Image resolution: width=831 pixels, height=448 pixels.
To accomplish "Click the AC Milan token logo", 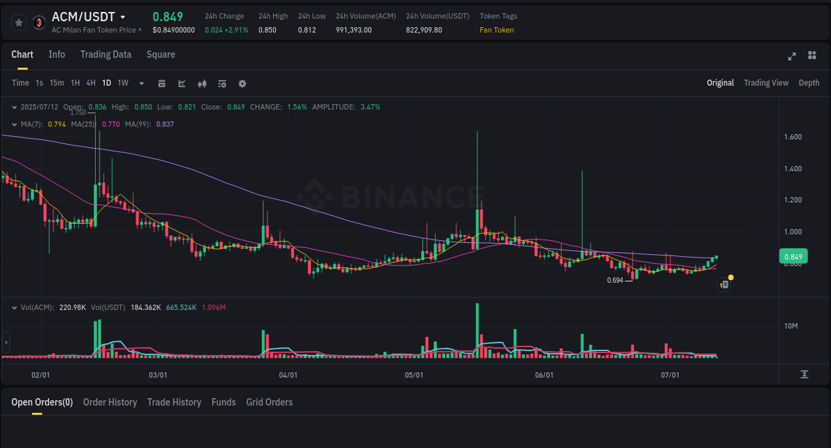I will (38, 21).
